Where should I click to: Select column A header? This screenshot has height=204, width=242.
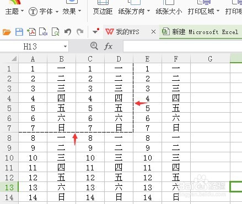pos(33,59)
